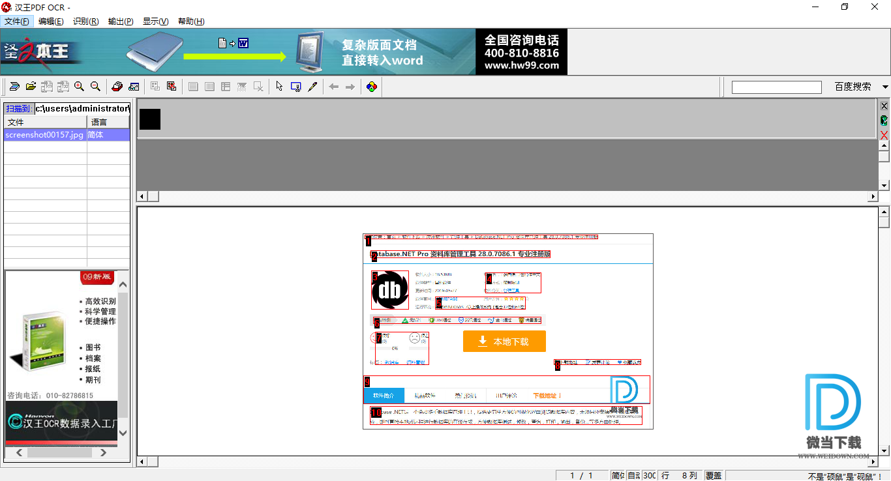Screen dimensions: 891x481
Task: Click result pane scroll left arrow
Action: 142,196
